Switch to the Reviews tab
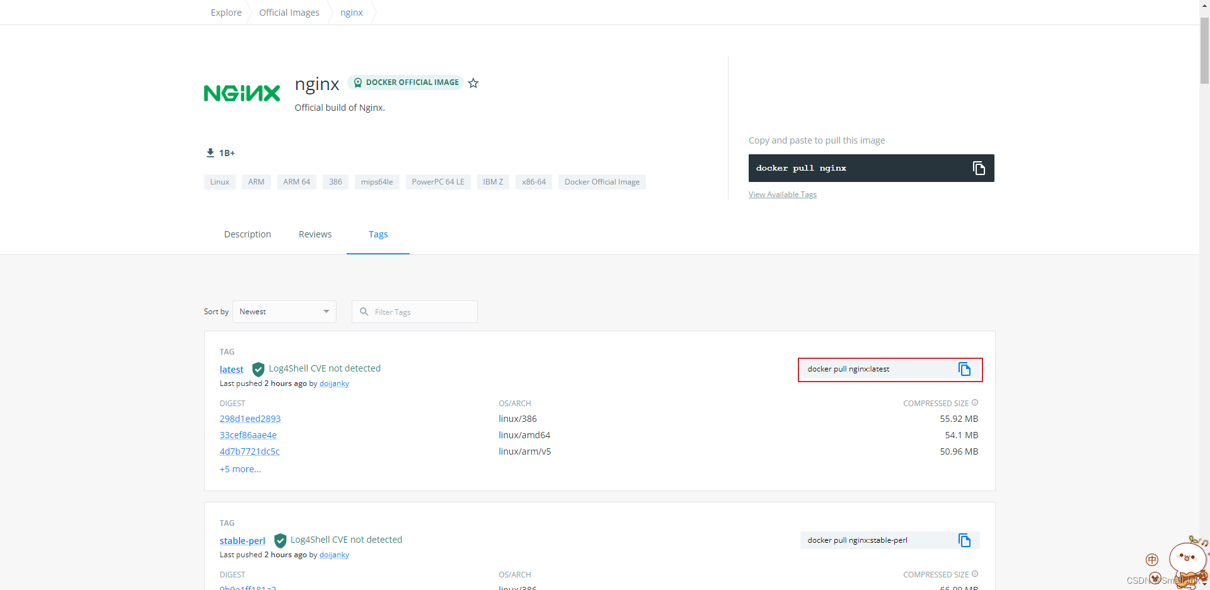The width and height of the screenshot is (1210, 590). [315, 234]
